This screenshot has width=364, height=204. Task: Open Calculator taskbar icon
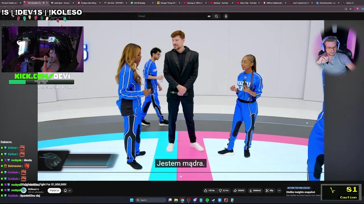coord(232,200)
